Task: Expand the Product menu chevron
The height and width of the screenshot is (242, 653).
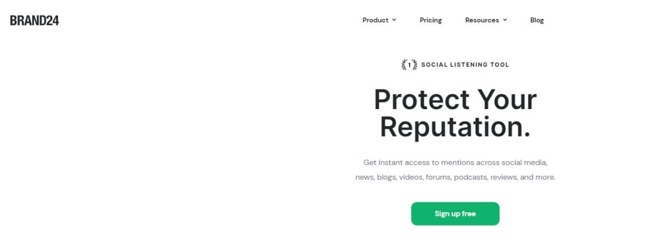Action: point(394,20)
